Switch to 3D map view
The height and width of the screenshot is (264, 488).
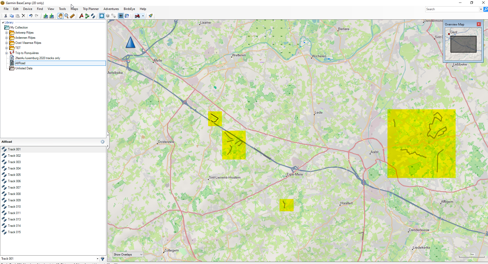coord(108,16)
